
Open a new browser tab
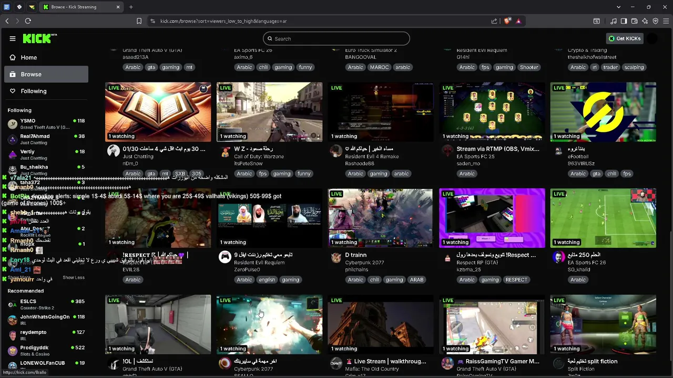pyautogui.click(x=131, y=7)
